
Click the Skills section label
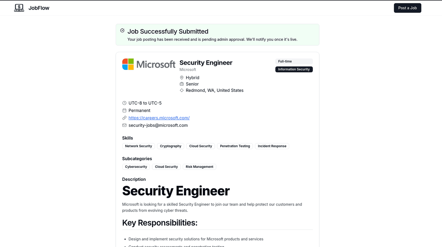[128, 138]
